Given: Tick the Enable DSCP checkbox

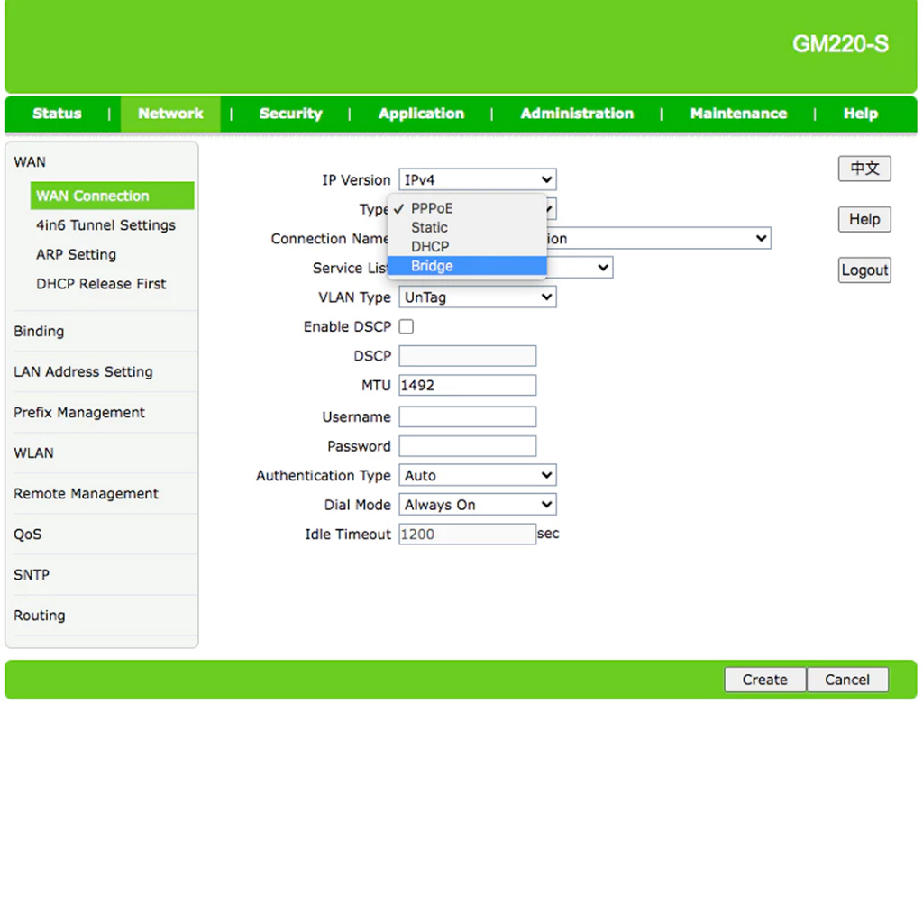Looking at the screenshot, I should pos(407,327).
